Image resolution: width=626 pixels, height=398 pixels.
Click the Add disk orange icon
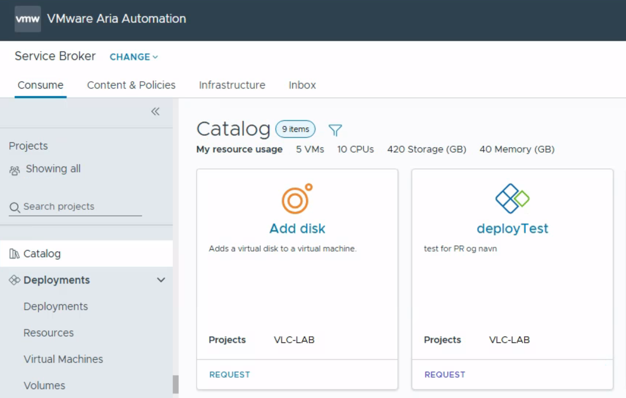tap(297, 198)
